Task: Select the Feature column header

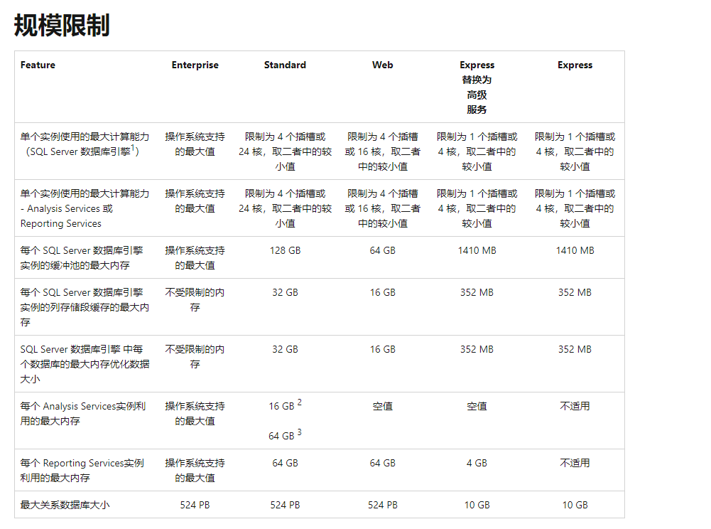Action: [x=38, y=65]
